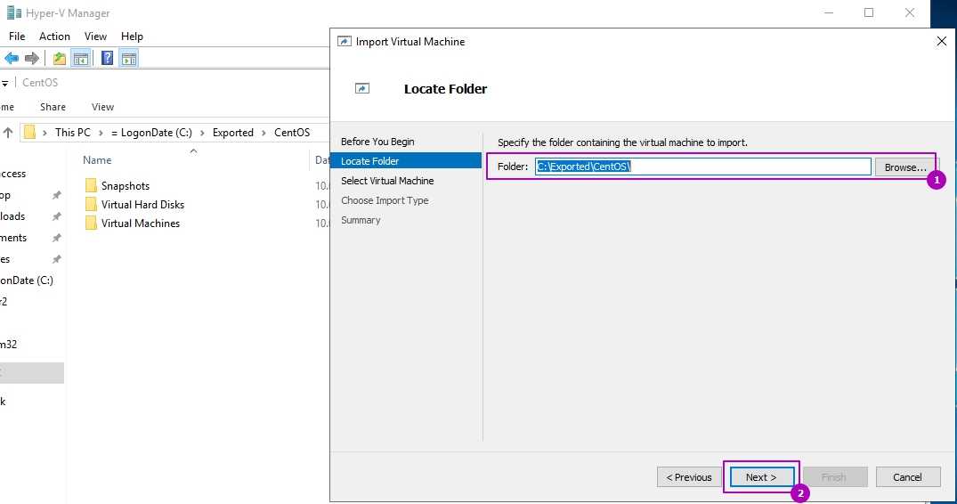957x504 pixels.
Task: Select the Virtual Machines folder
Action: 140,224
